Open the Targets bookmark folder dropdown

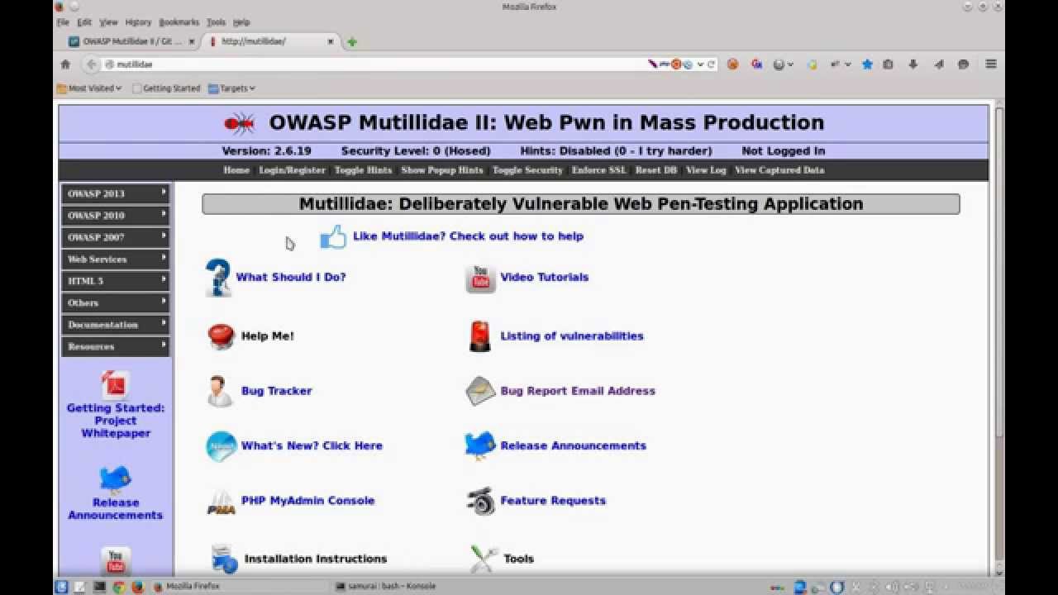[x=231, y=88]
